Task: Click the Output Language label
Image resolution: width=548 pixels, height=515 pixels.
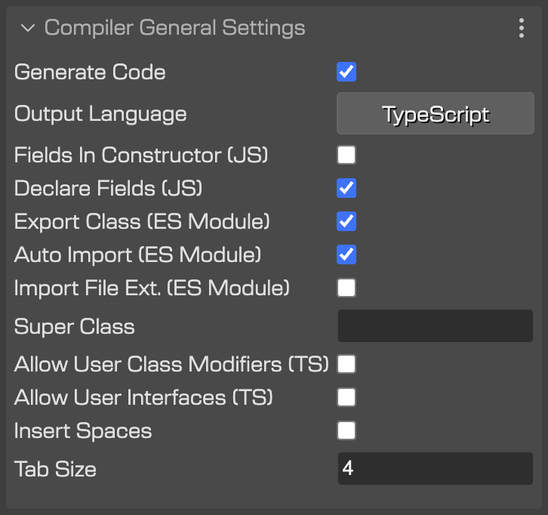Action: (x=100, y=114)
